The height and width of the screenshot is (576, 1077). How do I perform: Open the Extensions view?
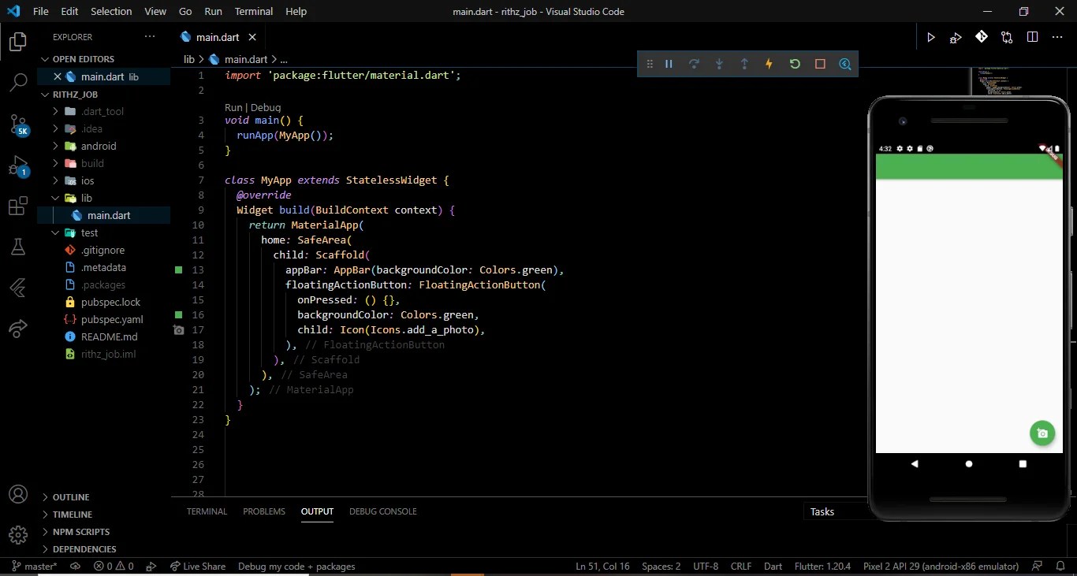coord(17,206)
